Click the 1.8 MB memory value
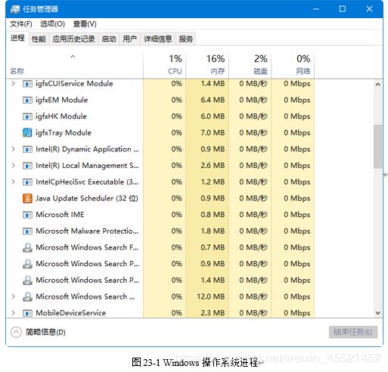The image size is (388, 372). pyautogui.click(x=213, y=231)
